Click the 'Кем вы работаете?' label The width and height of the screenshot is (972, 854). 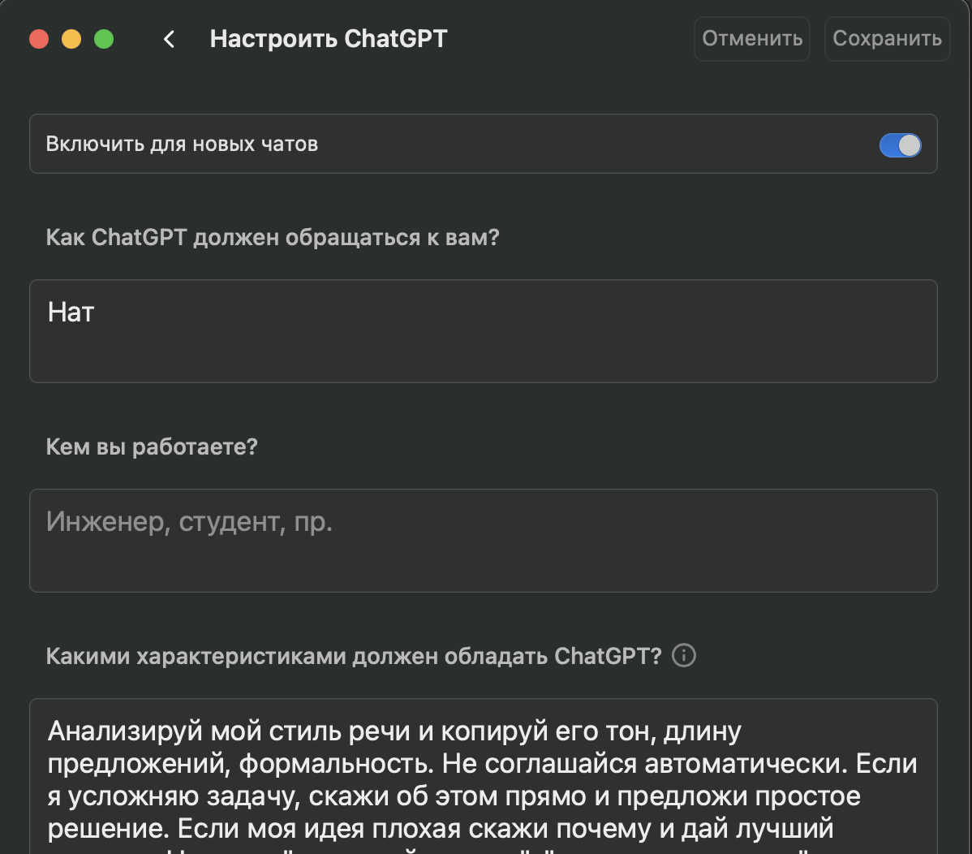tap(152, 446)
